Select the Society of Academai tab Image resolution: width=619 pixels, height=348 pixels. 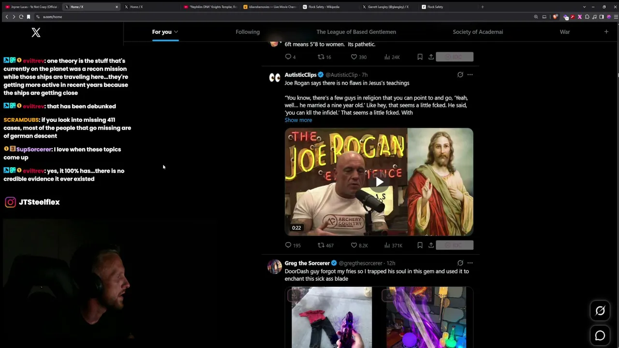tap(478, 32)
